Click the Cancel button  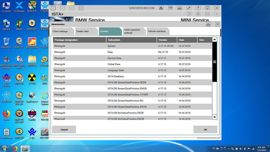point(64,130)
